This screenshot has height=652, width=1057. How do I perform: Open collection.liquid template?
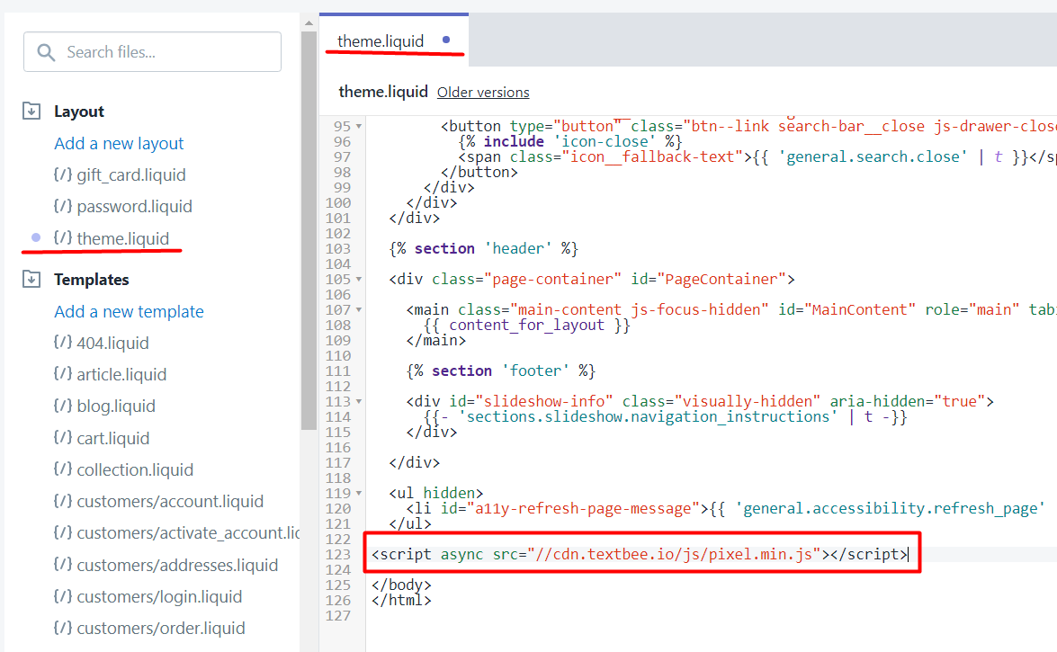(x=135, y=470)
